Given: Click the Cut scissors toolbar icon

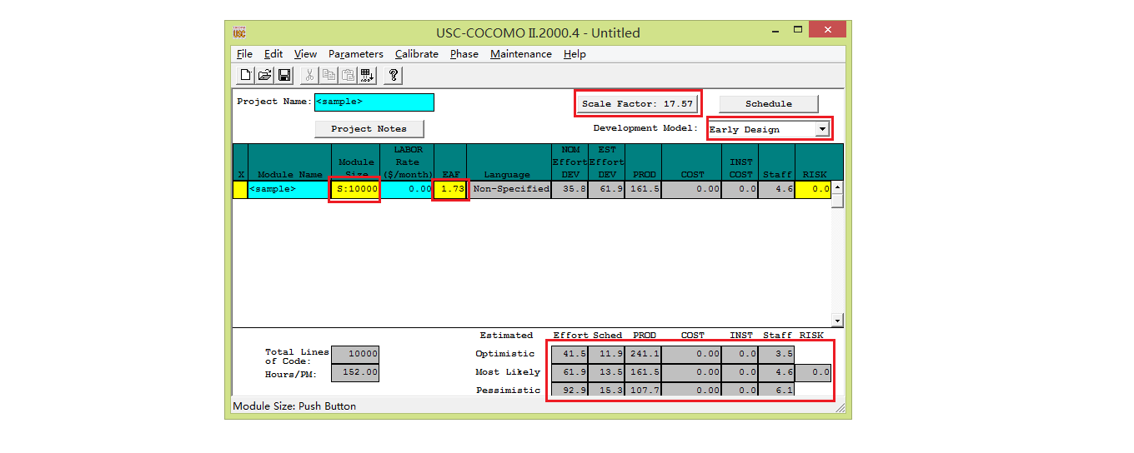Looking at the screenshot, I should coord(309,75).
